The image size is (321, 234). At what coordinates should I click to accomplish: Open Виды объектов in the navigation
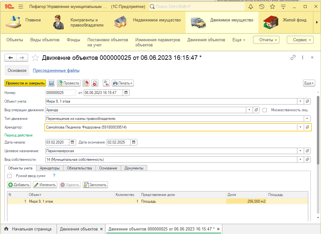pyautogui.click(x=45, y=40)
